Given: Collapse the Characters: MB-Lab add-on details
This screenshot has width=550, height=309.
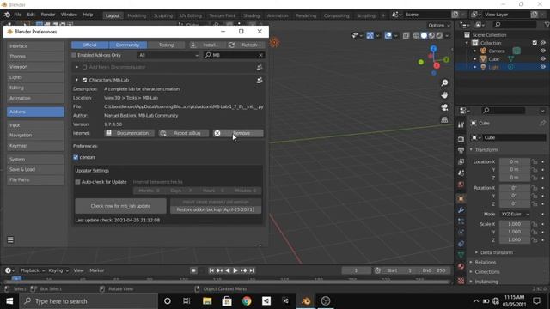Looking at the screenshot, I should click(x=76, y=80).
